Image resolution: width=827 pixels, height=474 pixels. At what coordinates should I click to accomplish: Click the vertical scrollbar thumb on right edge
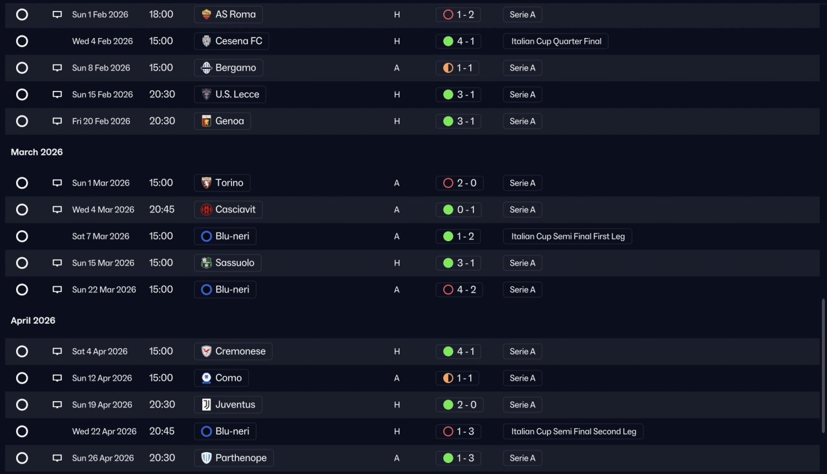[823, 365]
